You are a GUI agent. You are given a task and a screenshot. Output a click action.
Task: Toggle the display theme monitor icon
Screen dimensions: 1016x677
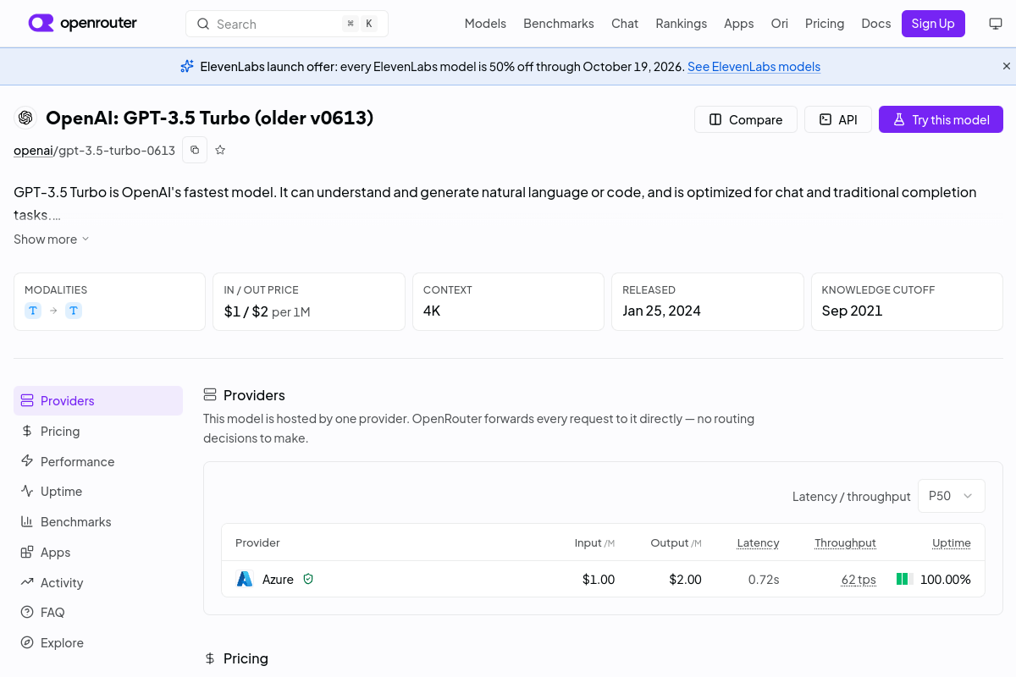point(996,24)
